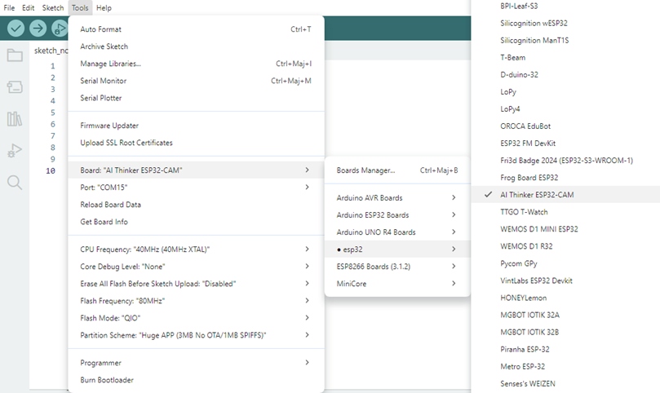
Task: Open the Boards Manager sidebar icon
Action: point(15,87)
